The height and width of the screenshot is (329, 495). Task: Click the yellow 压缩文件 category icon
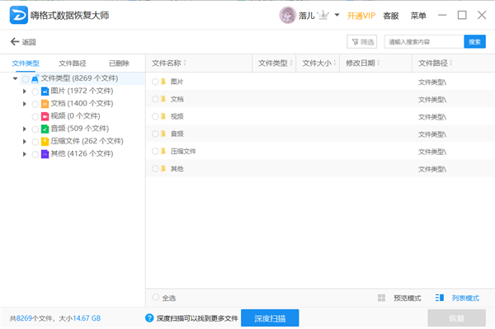tap(45, 141)
